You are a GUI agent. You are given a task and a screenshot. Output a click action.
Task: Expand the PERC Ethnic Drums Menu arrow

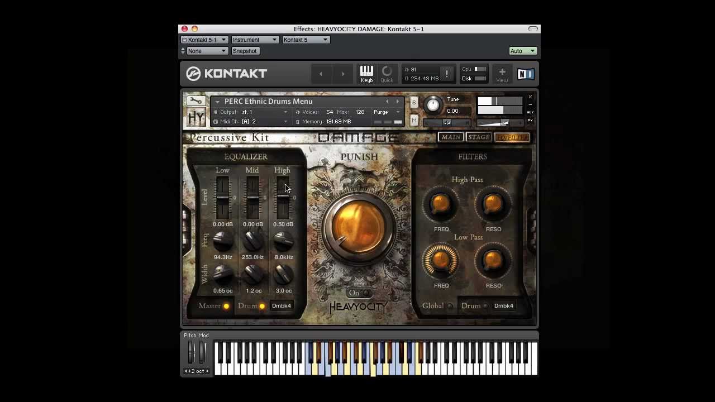pyautogui.click(x=217, y=102)
